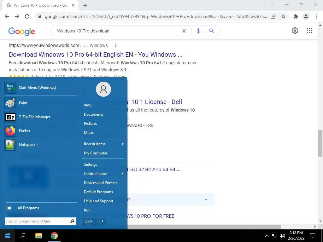Click the Windows Start button

point(8,236)
